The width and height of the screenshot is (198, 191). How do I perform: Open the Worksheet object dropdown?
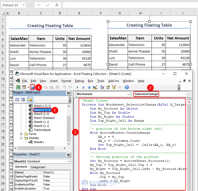tap(129, 94)
